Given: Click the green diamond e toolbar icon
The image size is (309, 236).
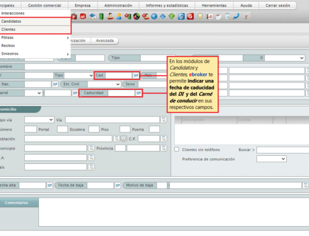Looking at the screenshot, I should pos(172,17).
